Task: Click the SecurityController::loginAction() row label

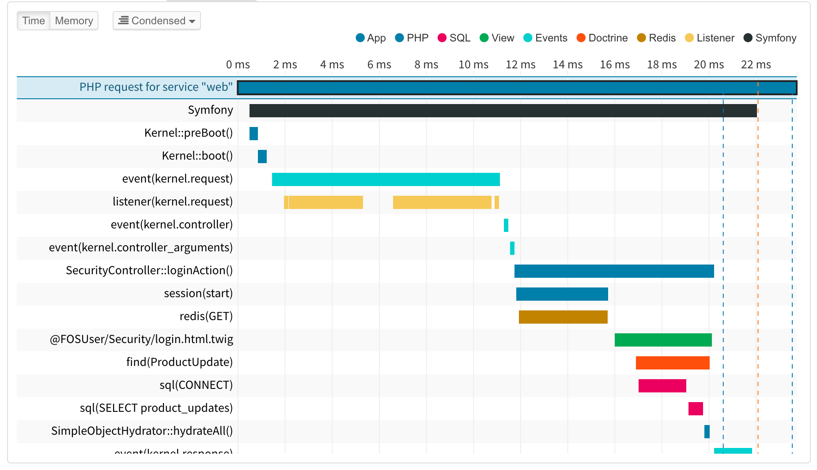Action: coord(149,270)
